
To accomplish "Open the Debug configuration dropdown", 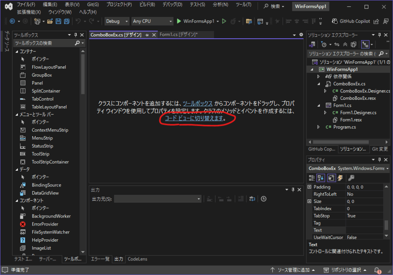I will pos(117,21).
